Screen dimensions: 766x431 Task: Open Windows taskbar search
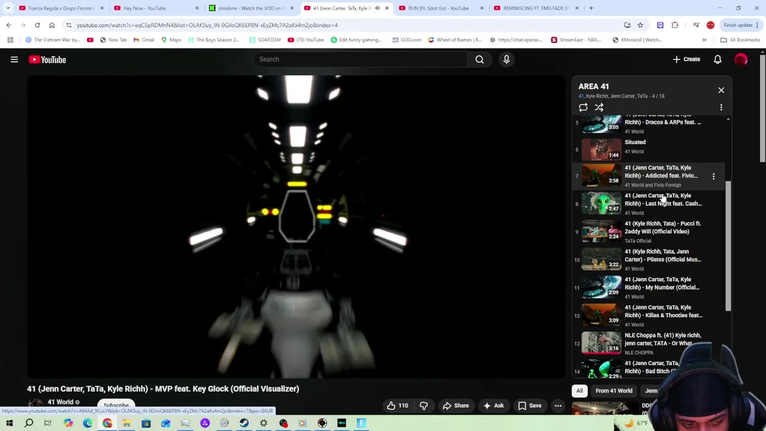tap(29, 423)
